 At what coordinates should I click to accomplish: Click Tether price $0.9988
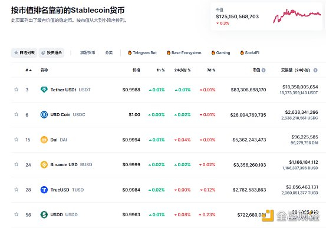131,90
